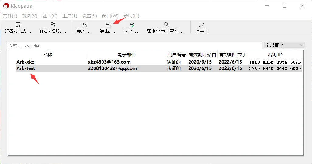Click the Decrypt/Verify (解密/校验) toolbar icon
312x164 pixels.
pyautogui.click(x=53, y=25)
